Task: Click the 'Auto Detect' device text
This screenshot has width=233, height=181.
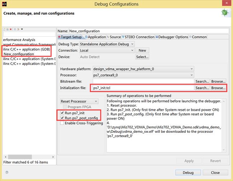Action: tap(90, 57)
